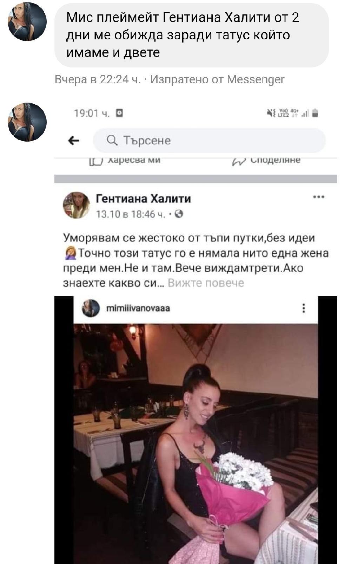Open sender avatar beside first message
The height and width of the screenshot is (564, 351).
click(27, 22)
